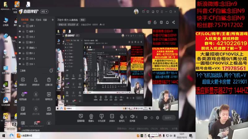Screen dimensions: 248x139
Task: Open the Windows Start menu
Action: coord(4,136)
